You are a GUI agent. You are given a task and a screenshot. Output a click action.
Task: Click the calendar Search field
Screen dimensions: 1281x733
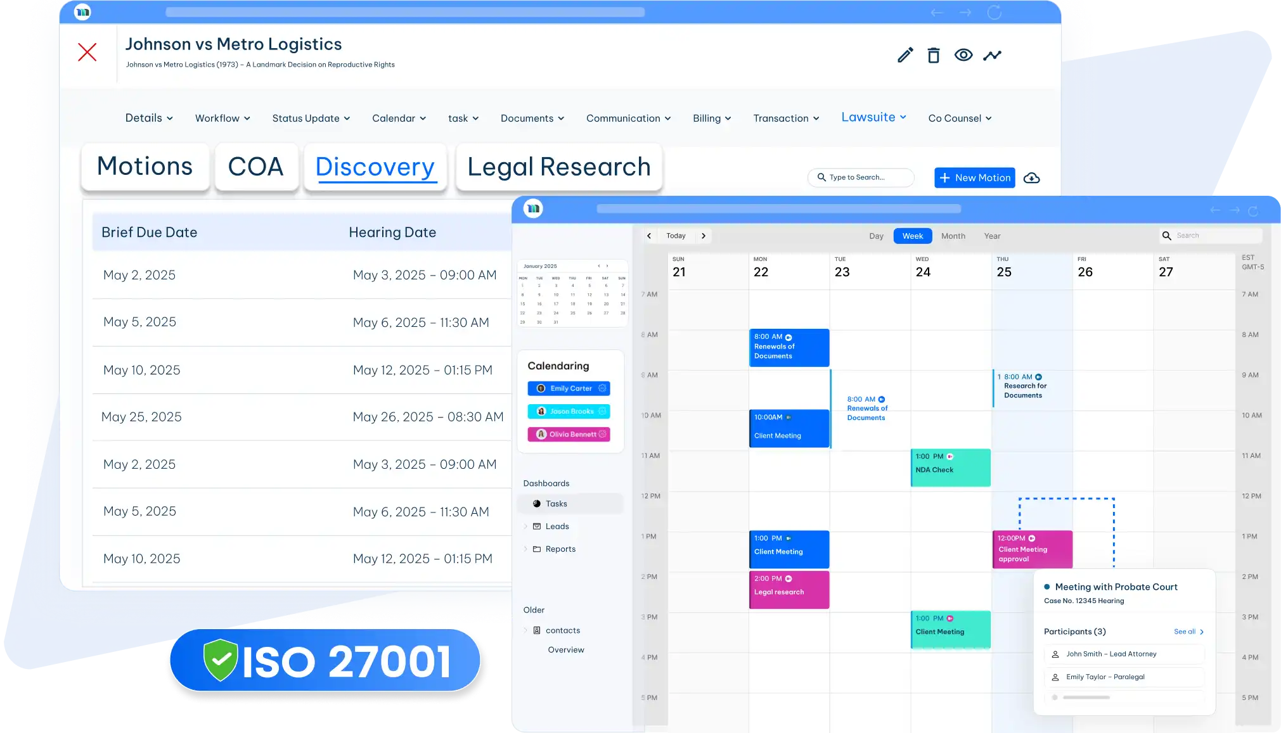(x=1211, y=236)
